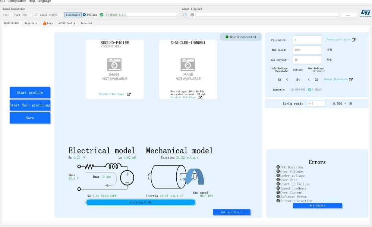Screen dimensions: 372x227
Task: Click the Speed Feedback error indicator
Action: tap(278, 188)
